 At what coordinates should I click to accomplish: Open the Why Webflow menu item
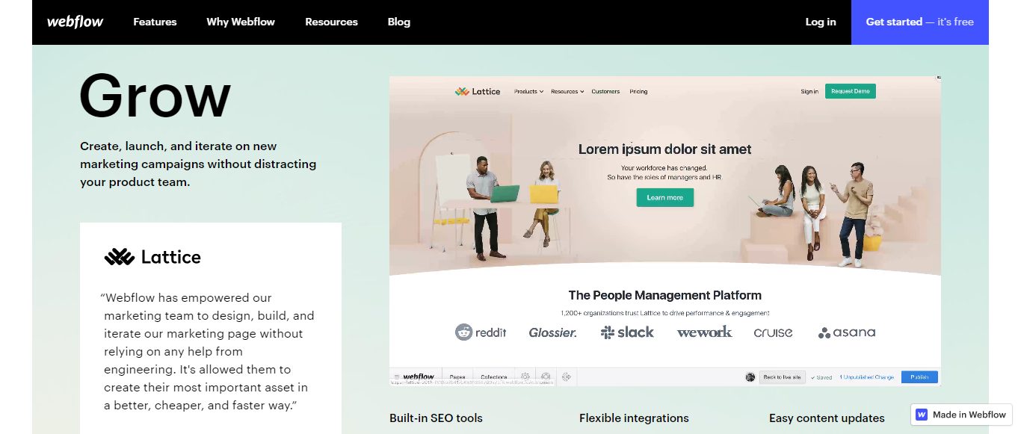coord(241,22)
